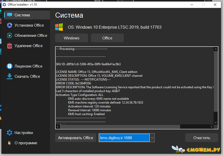Click the LICENSE STATUS line in the log

point(83,80)
